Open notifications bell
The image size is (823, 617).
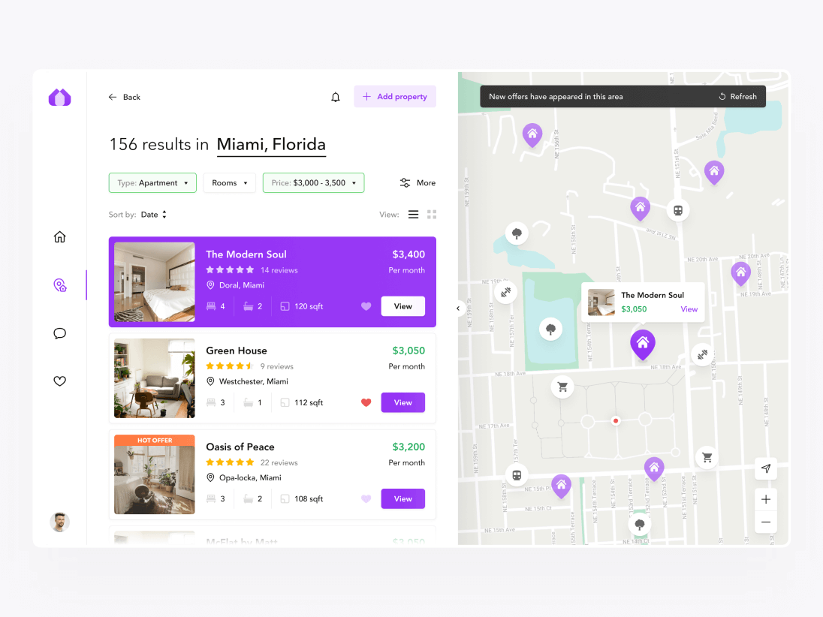click(336, 97)
